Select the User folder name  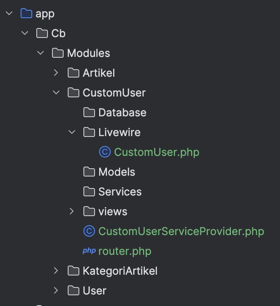pos(95,290)
